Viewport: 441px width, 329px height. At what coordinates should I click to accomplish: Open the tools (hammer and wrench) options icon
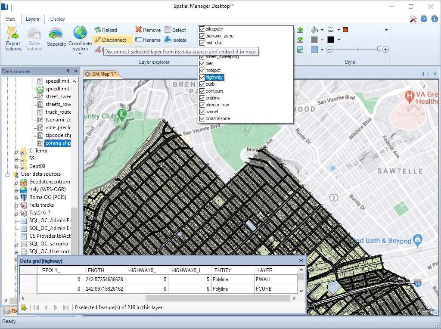pyautogui.click(x=413, y=19)
